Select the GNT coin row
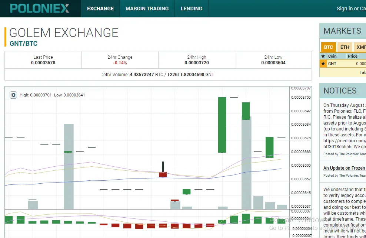The width and height of the screenshot is (366, 238). point(343,64)
